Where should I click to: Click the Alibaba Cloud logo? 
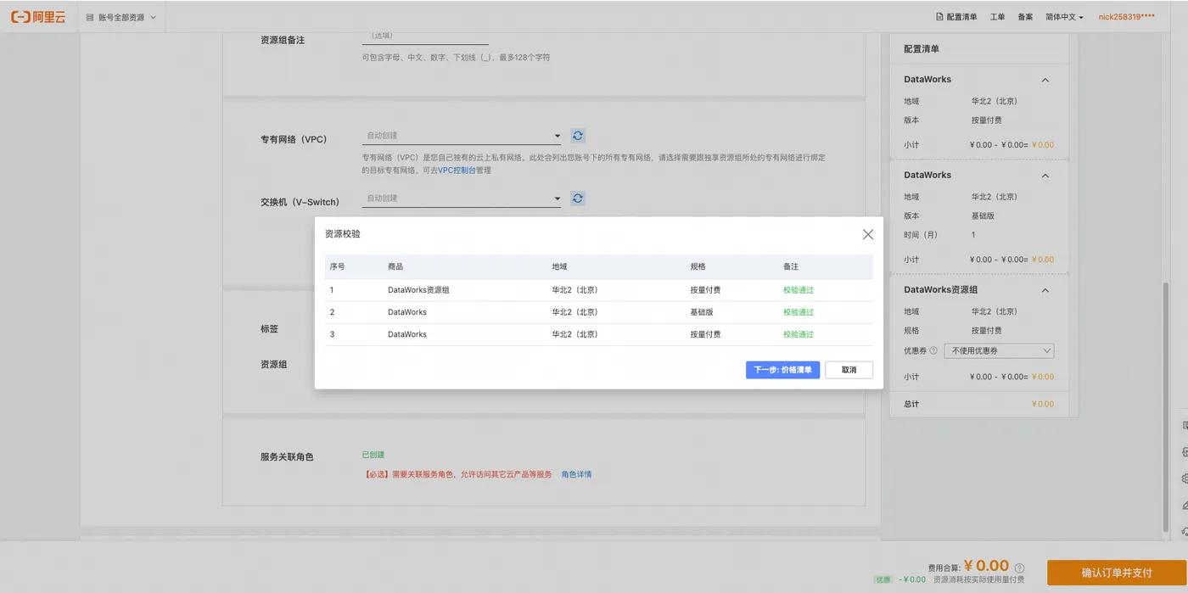coord(37,16)
